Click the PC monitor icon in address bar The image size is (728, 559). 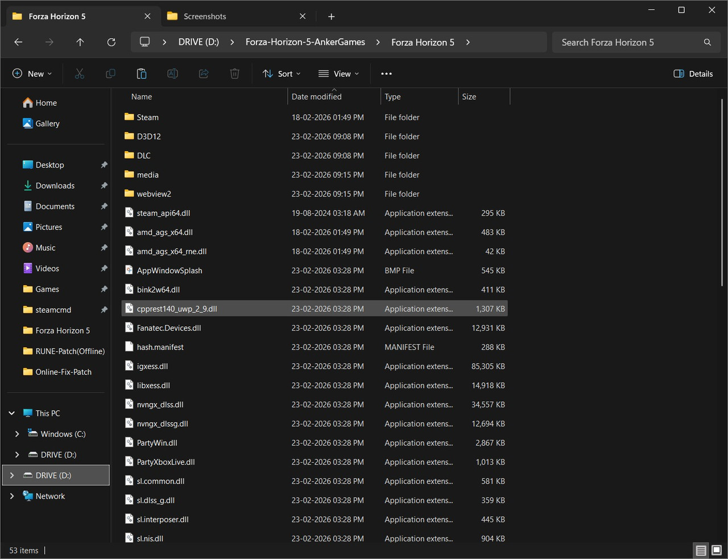(x=145, y=42)
